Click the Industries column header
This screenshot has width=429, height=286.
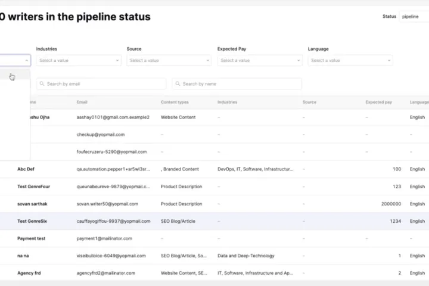click(227, 102)
